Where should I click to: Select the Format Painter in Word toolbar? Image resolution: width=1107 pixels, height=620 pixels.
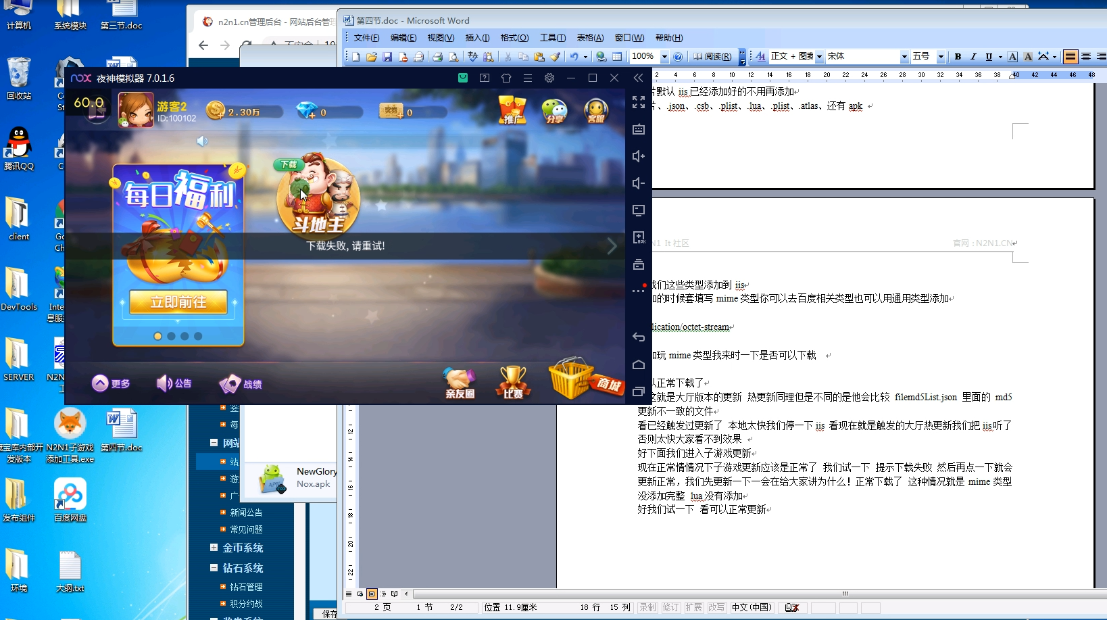tap(556, 57)
